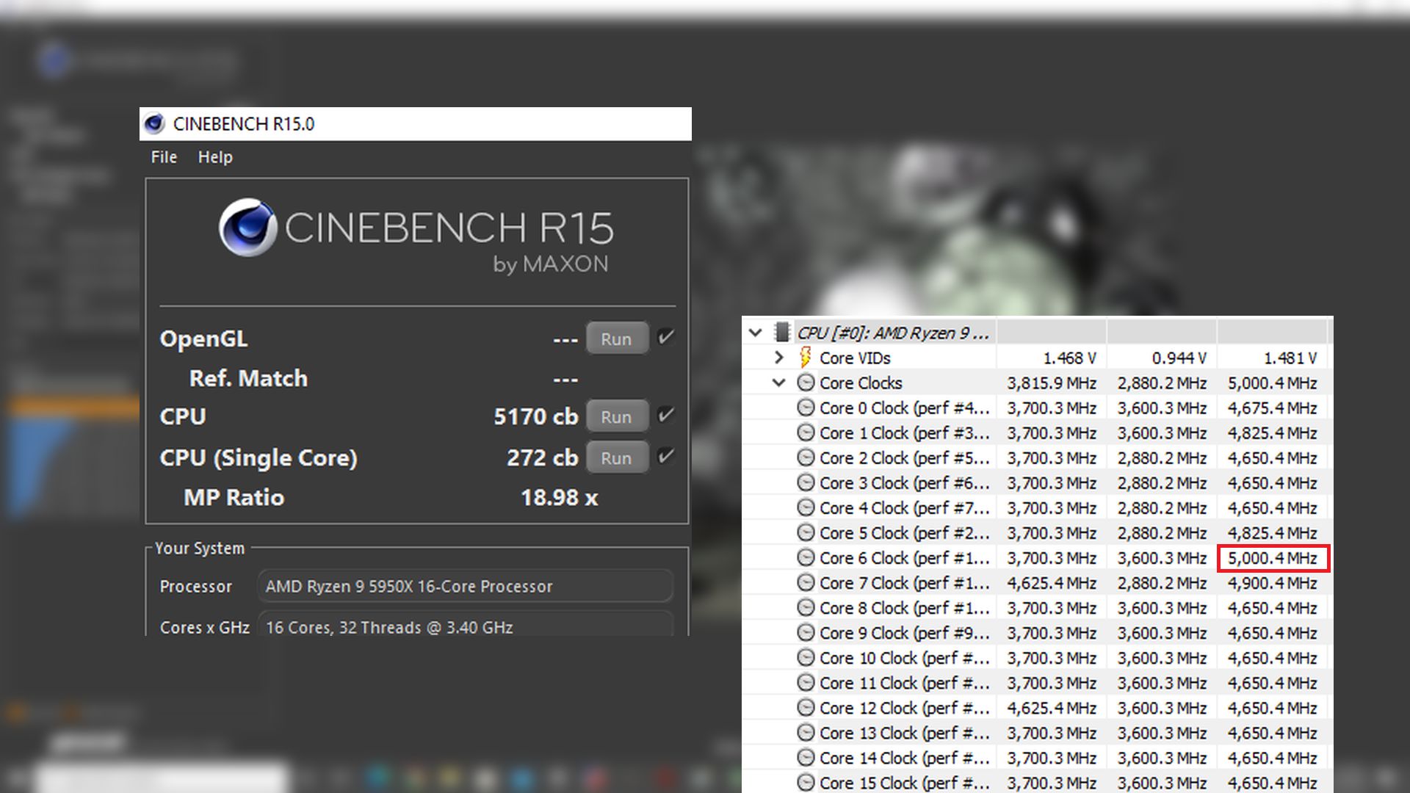
Task: Click the Core 7 maximum value 4,900.4 MHz
Action: click(x=1273, y=583)
